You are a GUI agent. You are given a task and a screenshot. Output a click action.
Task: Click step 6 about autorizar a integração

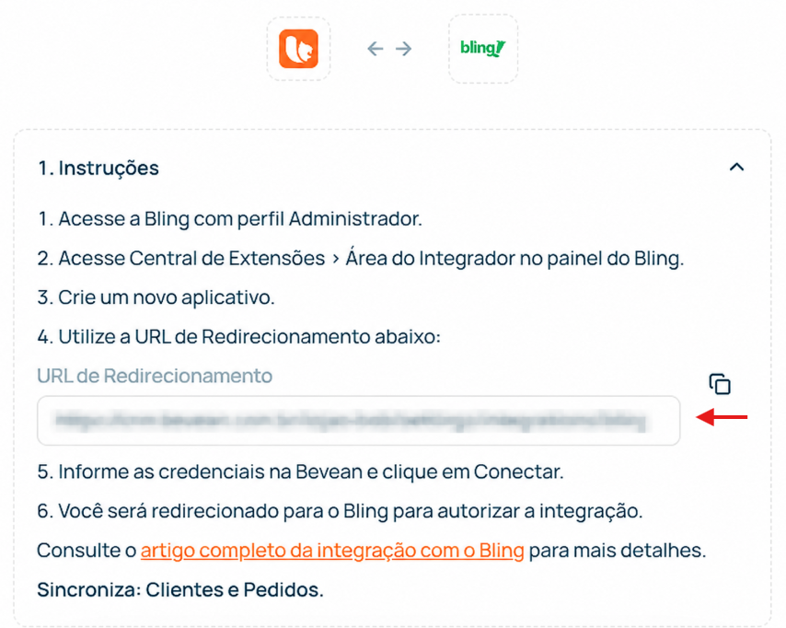coord(340,511)
